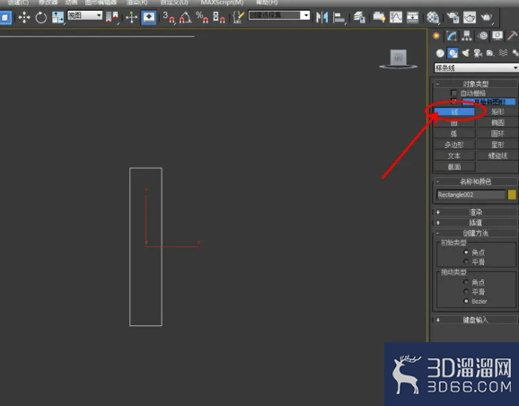Image resolution: width=519 pixels, height=406 pixels.
Task: Switch to the Modify panel tab
Action: 452,36
